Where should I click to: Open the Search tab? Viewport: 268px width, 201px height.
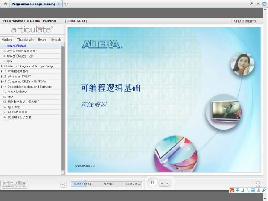tap(56, 39)
